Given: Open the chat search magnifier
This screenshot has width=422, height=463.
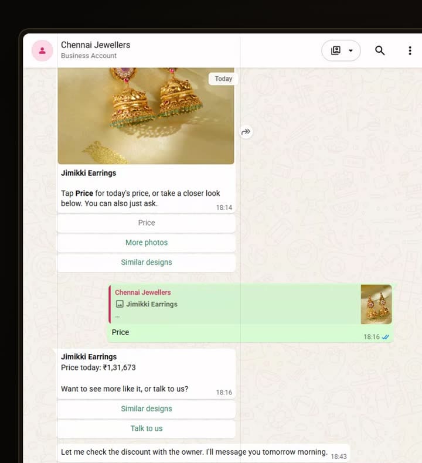Looking at the screenshot, I should click(x=380, y=50).
